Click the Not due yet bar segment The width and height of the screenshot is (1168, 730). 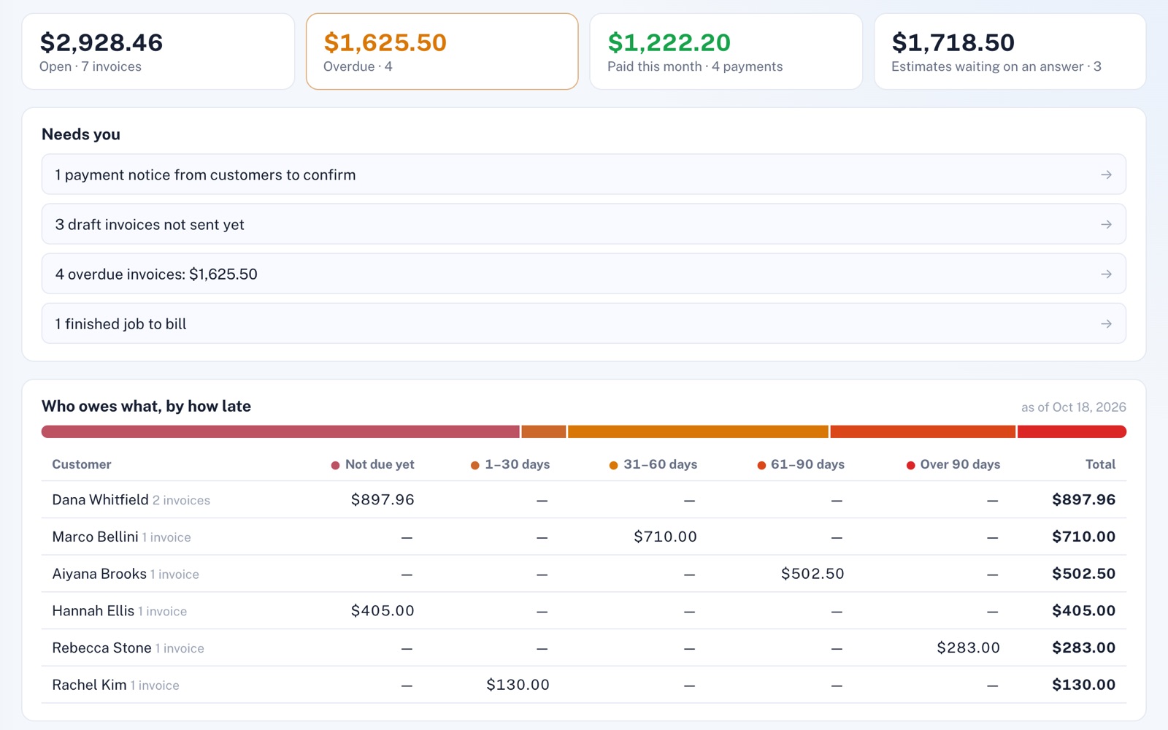[x=280, y=432]
